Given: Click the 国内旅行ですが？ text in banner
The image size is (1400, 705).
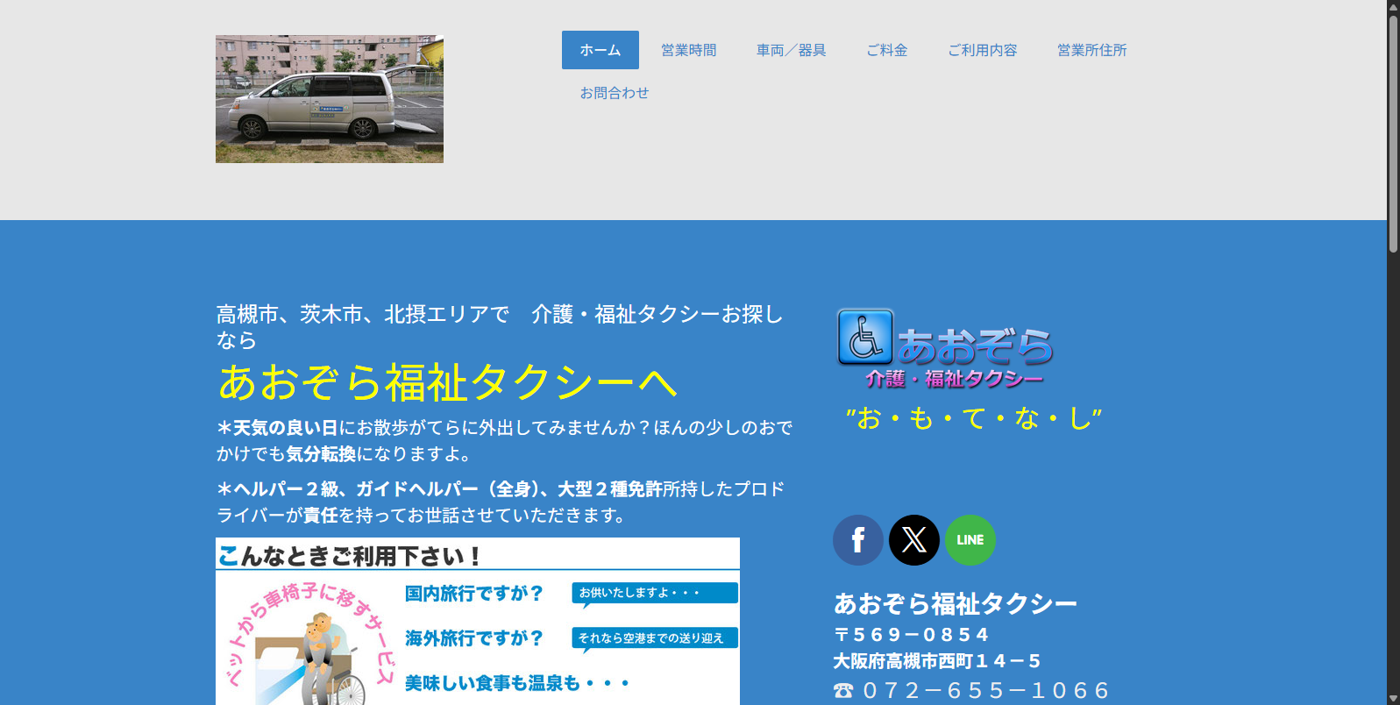Looking at the screenshot, I should click(x=474, y=594).
